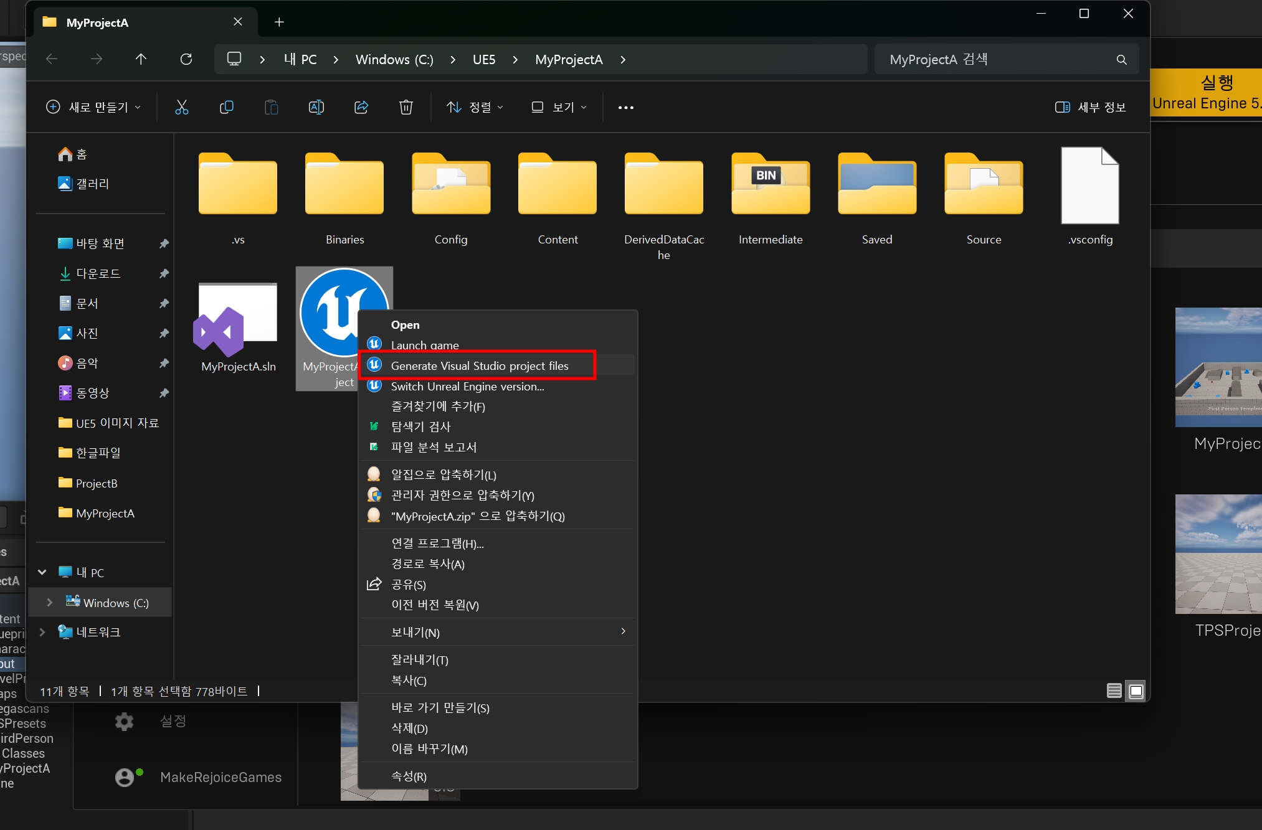This screenshot has width=1262, height=830.
Task: Choose Launch game in context menu
Action: [x=498, y=345]
